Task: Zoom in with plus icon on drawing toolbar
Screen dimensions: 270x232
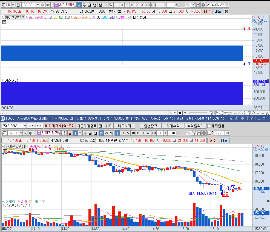Action: coord(263,113)
